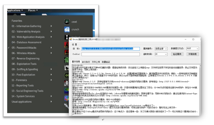Click the seclab.dbappsecurity.com.cn URL text
Screen dimensions: 214x125
click(99, 102)
